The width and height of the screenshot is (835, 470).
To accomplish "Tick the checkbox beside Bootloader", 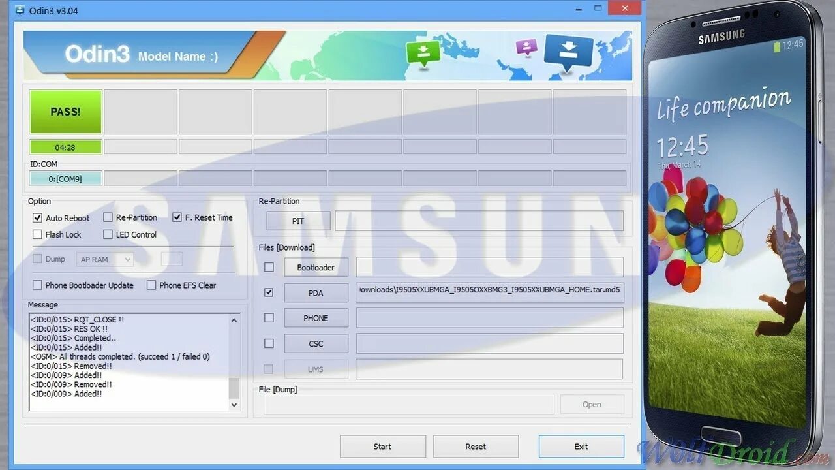I will click(269, 267).
